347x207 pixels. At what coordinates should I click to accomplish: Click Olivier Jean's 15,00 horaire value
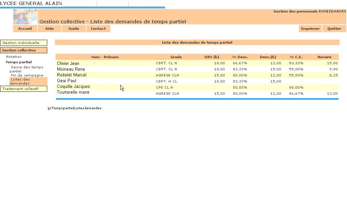tap(332, 63)
